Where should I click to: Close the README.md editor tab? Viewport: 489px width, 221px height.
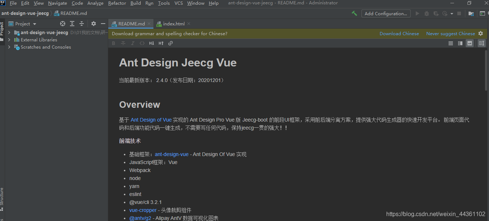pos(149,24)
